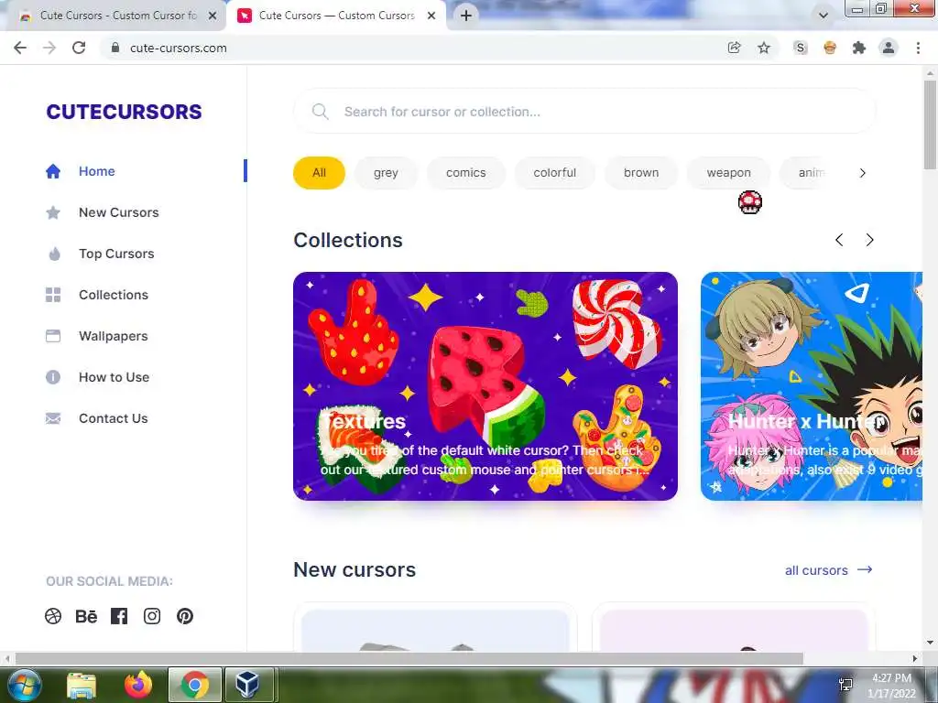This screenshot has width=938, height=703.
Task: Open New Cursors in the sidebar
Action: pyautogui.click(x=118, y=212)
